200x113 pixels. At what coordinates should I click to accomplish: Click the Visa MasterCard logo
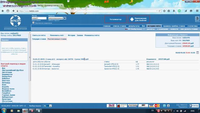[154, 106]
